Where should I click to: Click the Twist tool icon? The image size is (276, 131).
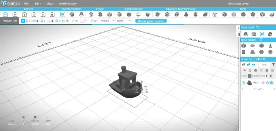[196, 14]
